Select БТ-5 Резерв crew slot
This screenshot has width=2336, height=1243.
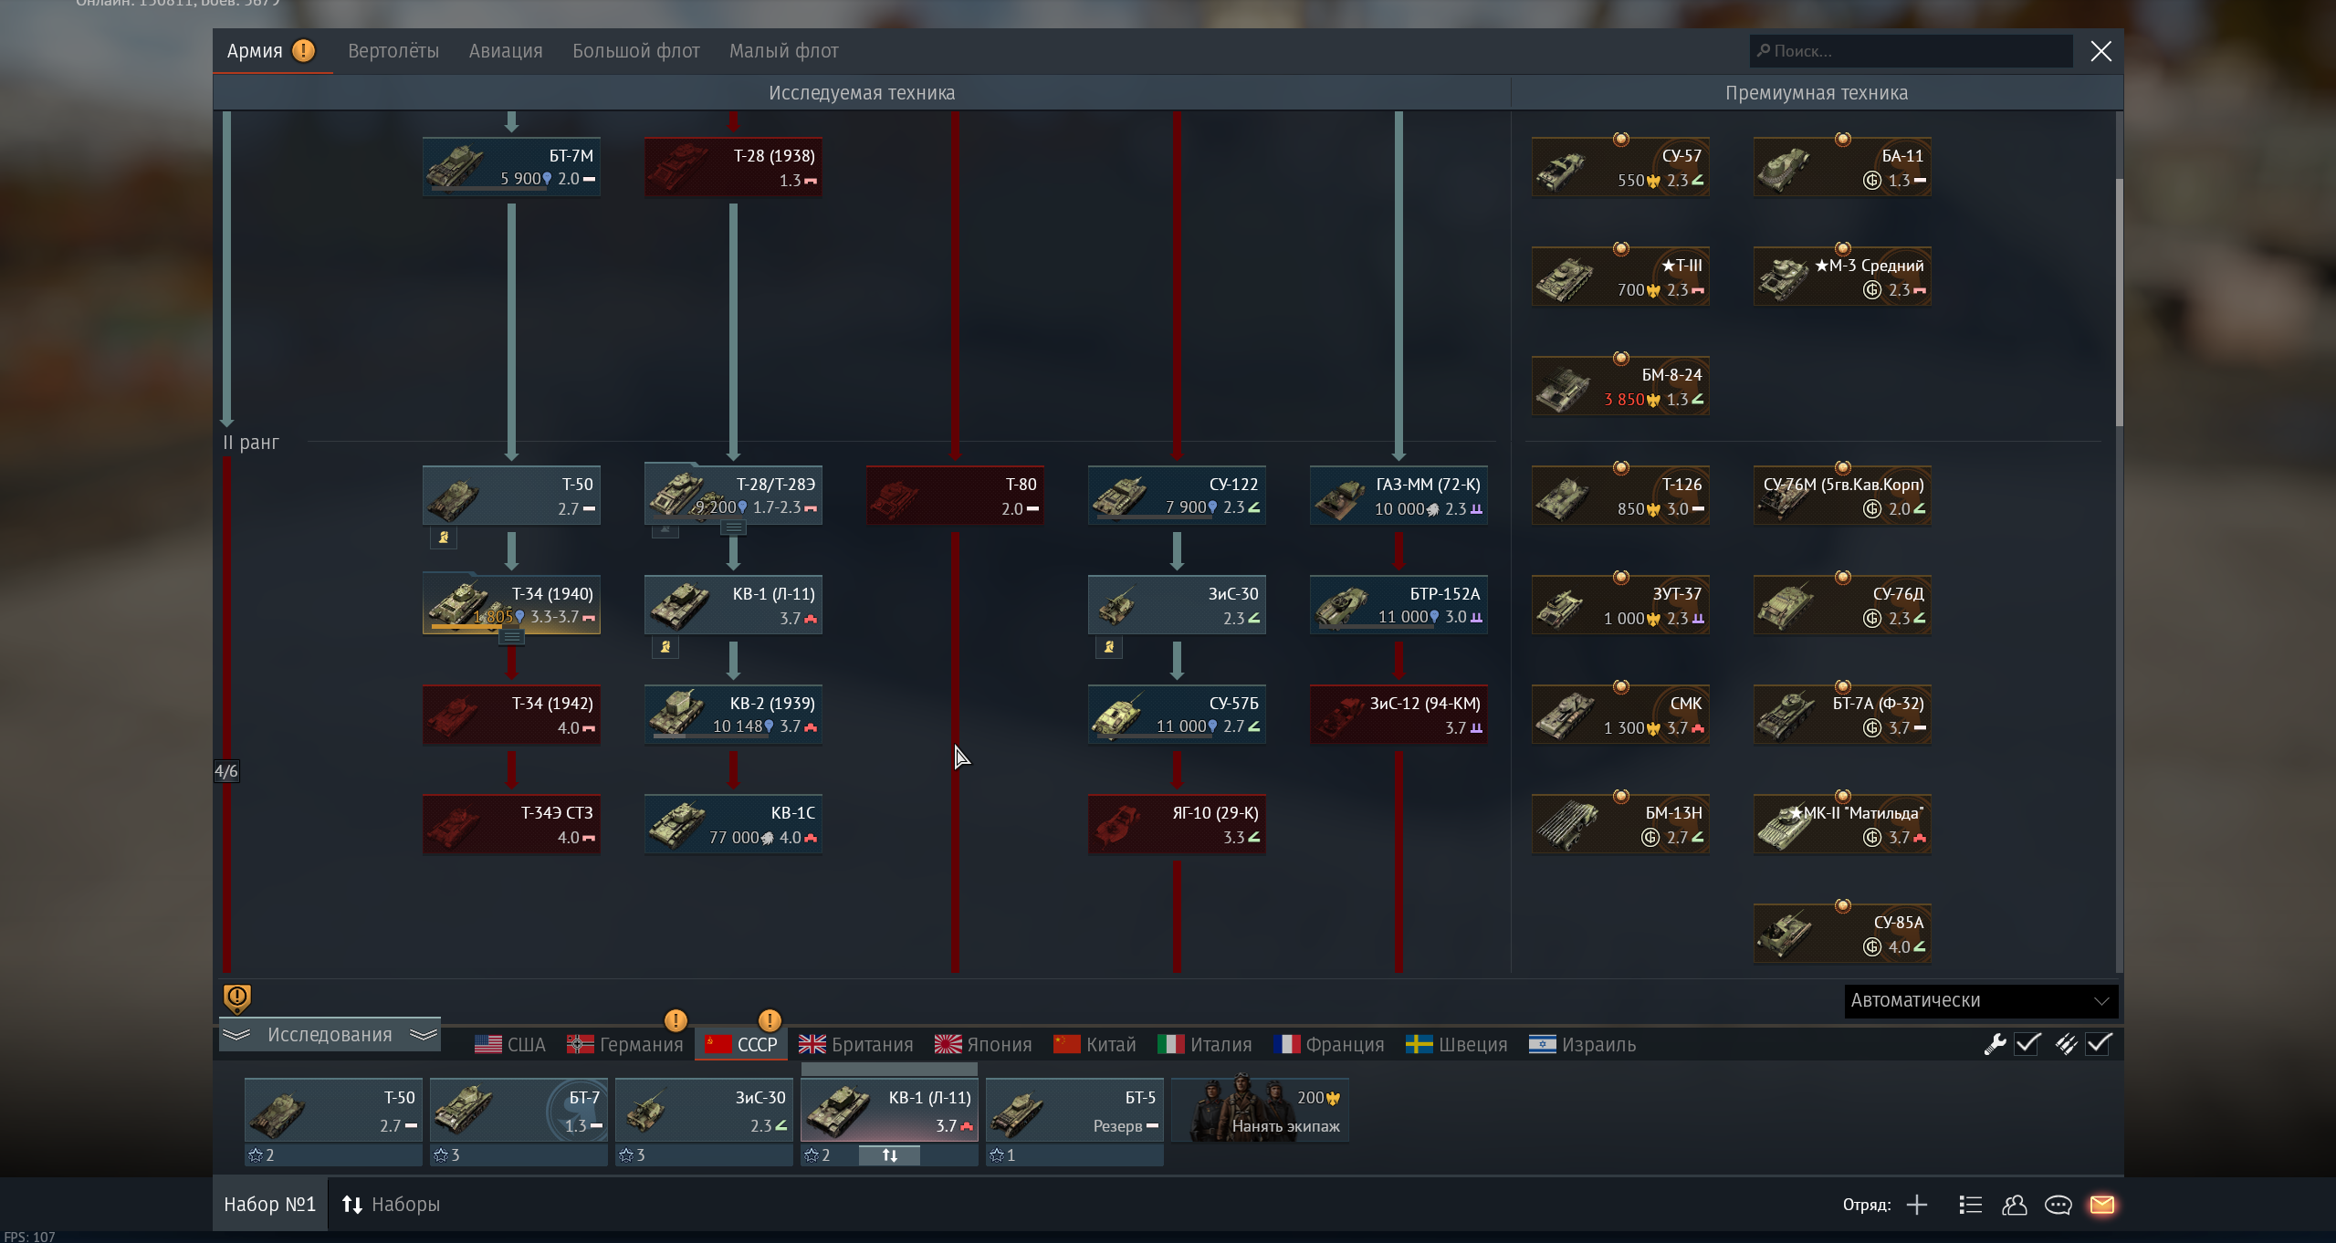pos(1074,1111)
